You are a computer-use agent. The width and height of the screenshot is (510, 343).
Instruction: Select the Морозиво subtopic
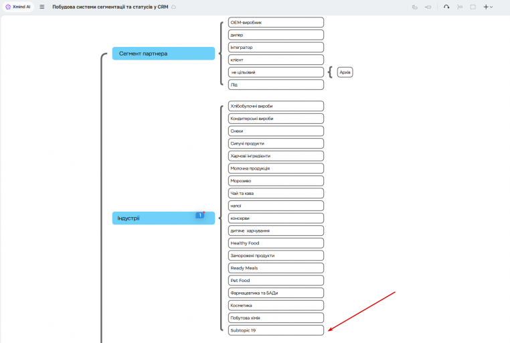pos(276,181)
